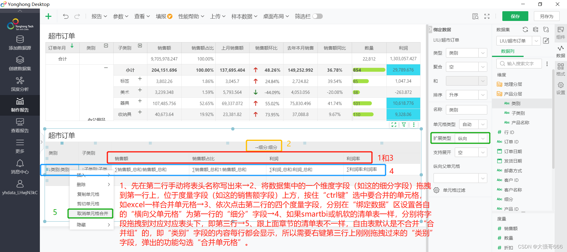Collapse the 绑定数据 panel arrow
The width and height of the screenshot is (567, 252).
[430, 30]
